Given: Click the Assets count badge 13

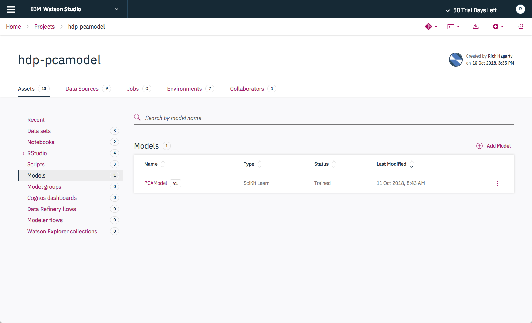Looking at the screenshot, I should (44, 89).
